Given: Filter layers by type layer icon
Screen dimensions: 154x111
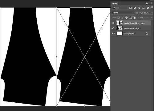Looking at the screenshot, I should click(x=139, y=8).
